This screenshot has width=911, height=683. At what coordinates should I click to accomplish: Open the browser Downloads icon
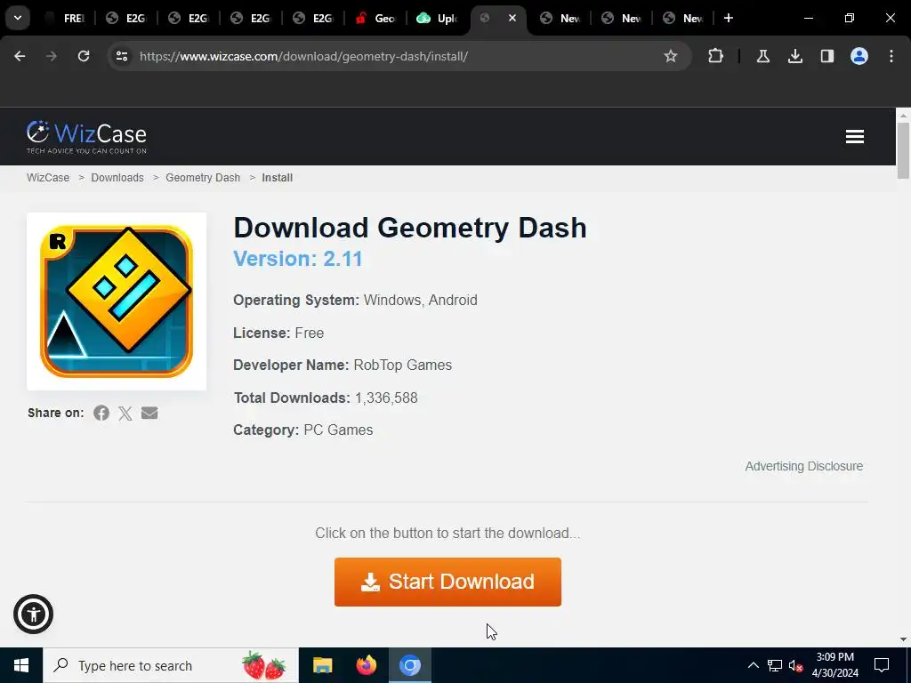point(794,56)
